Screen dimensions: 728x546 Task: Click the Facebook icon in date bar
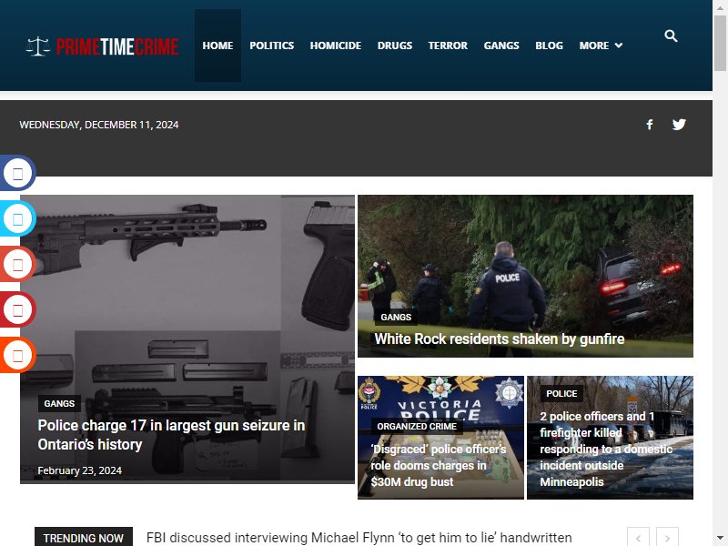pos(650,125)
